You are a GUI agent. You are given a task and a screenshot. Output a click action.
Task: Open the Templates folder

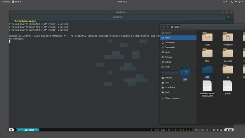(x=228, y=39)
